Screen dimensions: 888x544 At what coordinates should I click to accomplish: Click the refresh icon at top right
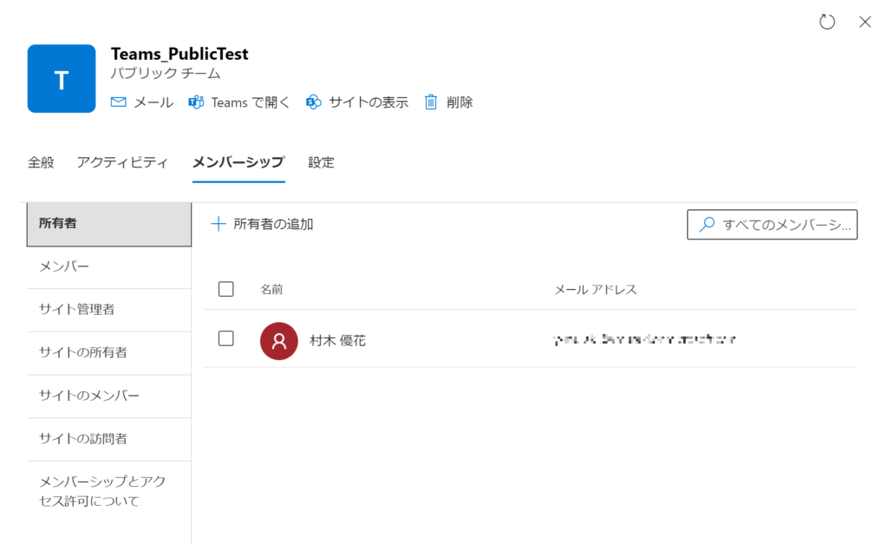tap(826, 22)
